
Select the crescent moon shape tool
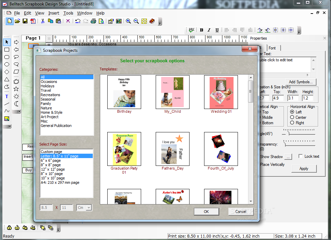point(16,104)
